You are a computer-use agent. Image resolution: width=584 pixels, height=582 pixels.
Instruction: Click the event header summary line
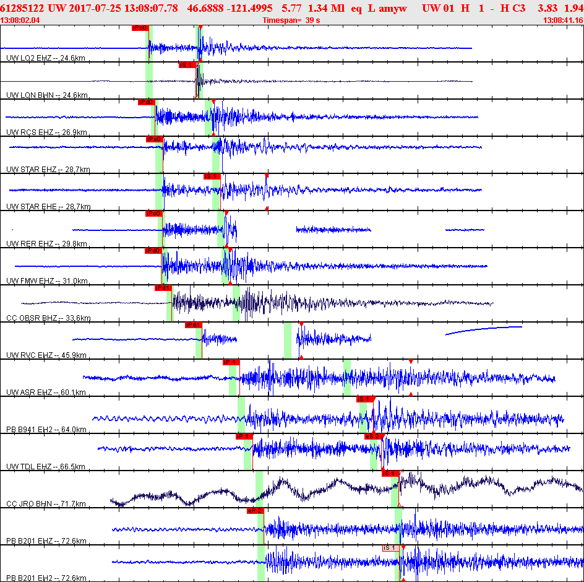tap(292, 8)
